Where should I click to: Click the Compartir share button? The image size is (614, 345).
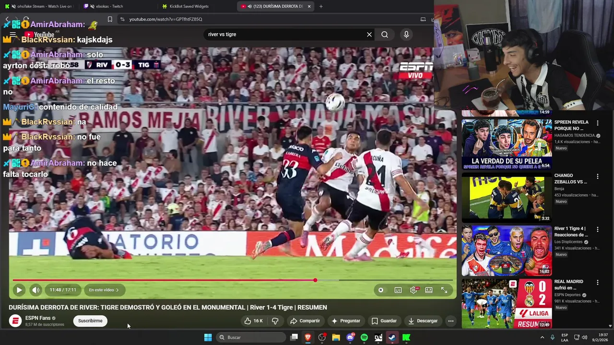[305, 321]
